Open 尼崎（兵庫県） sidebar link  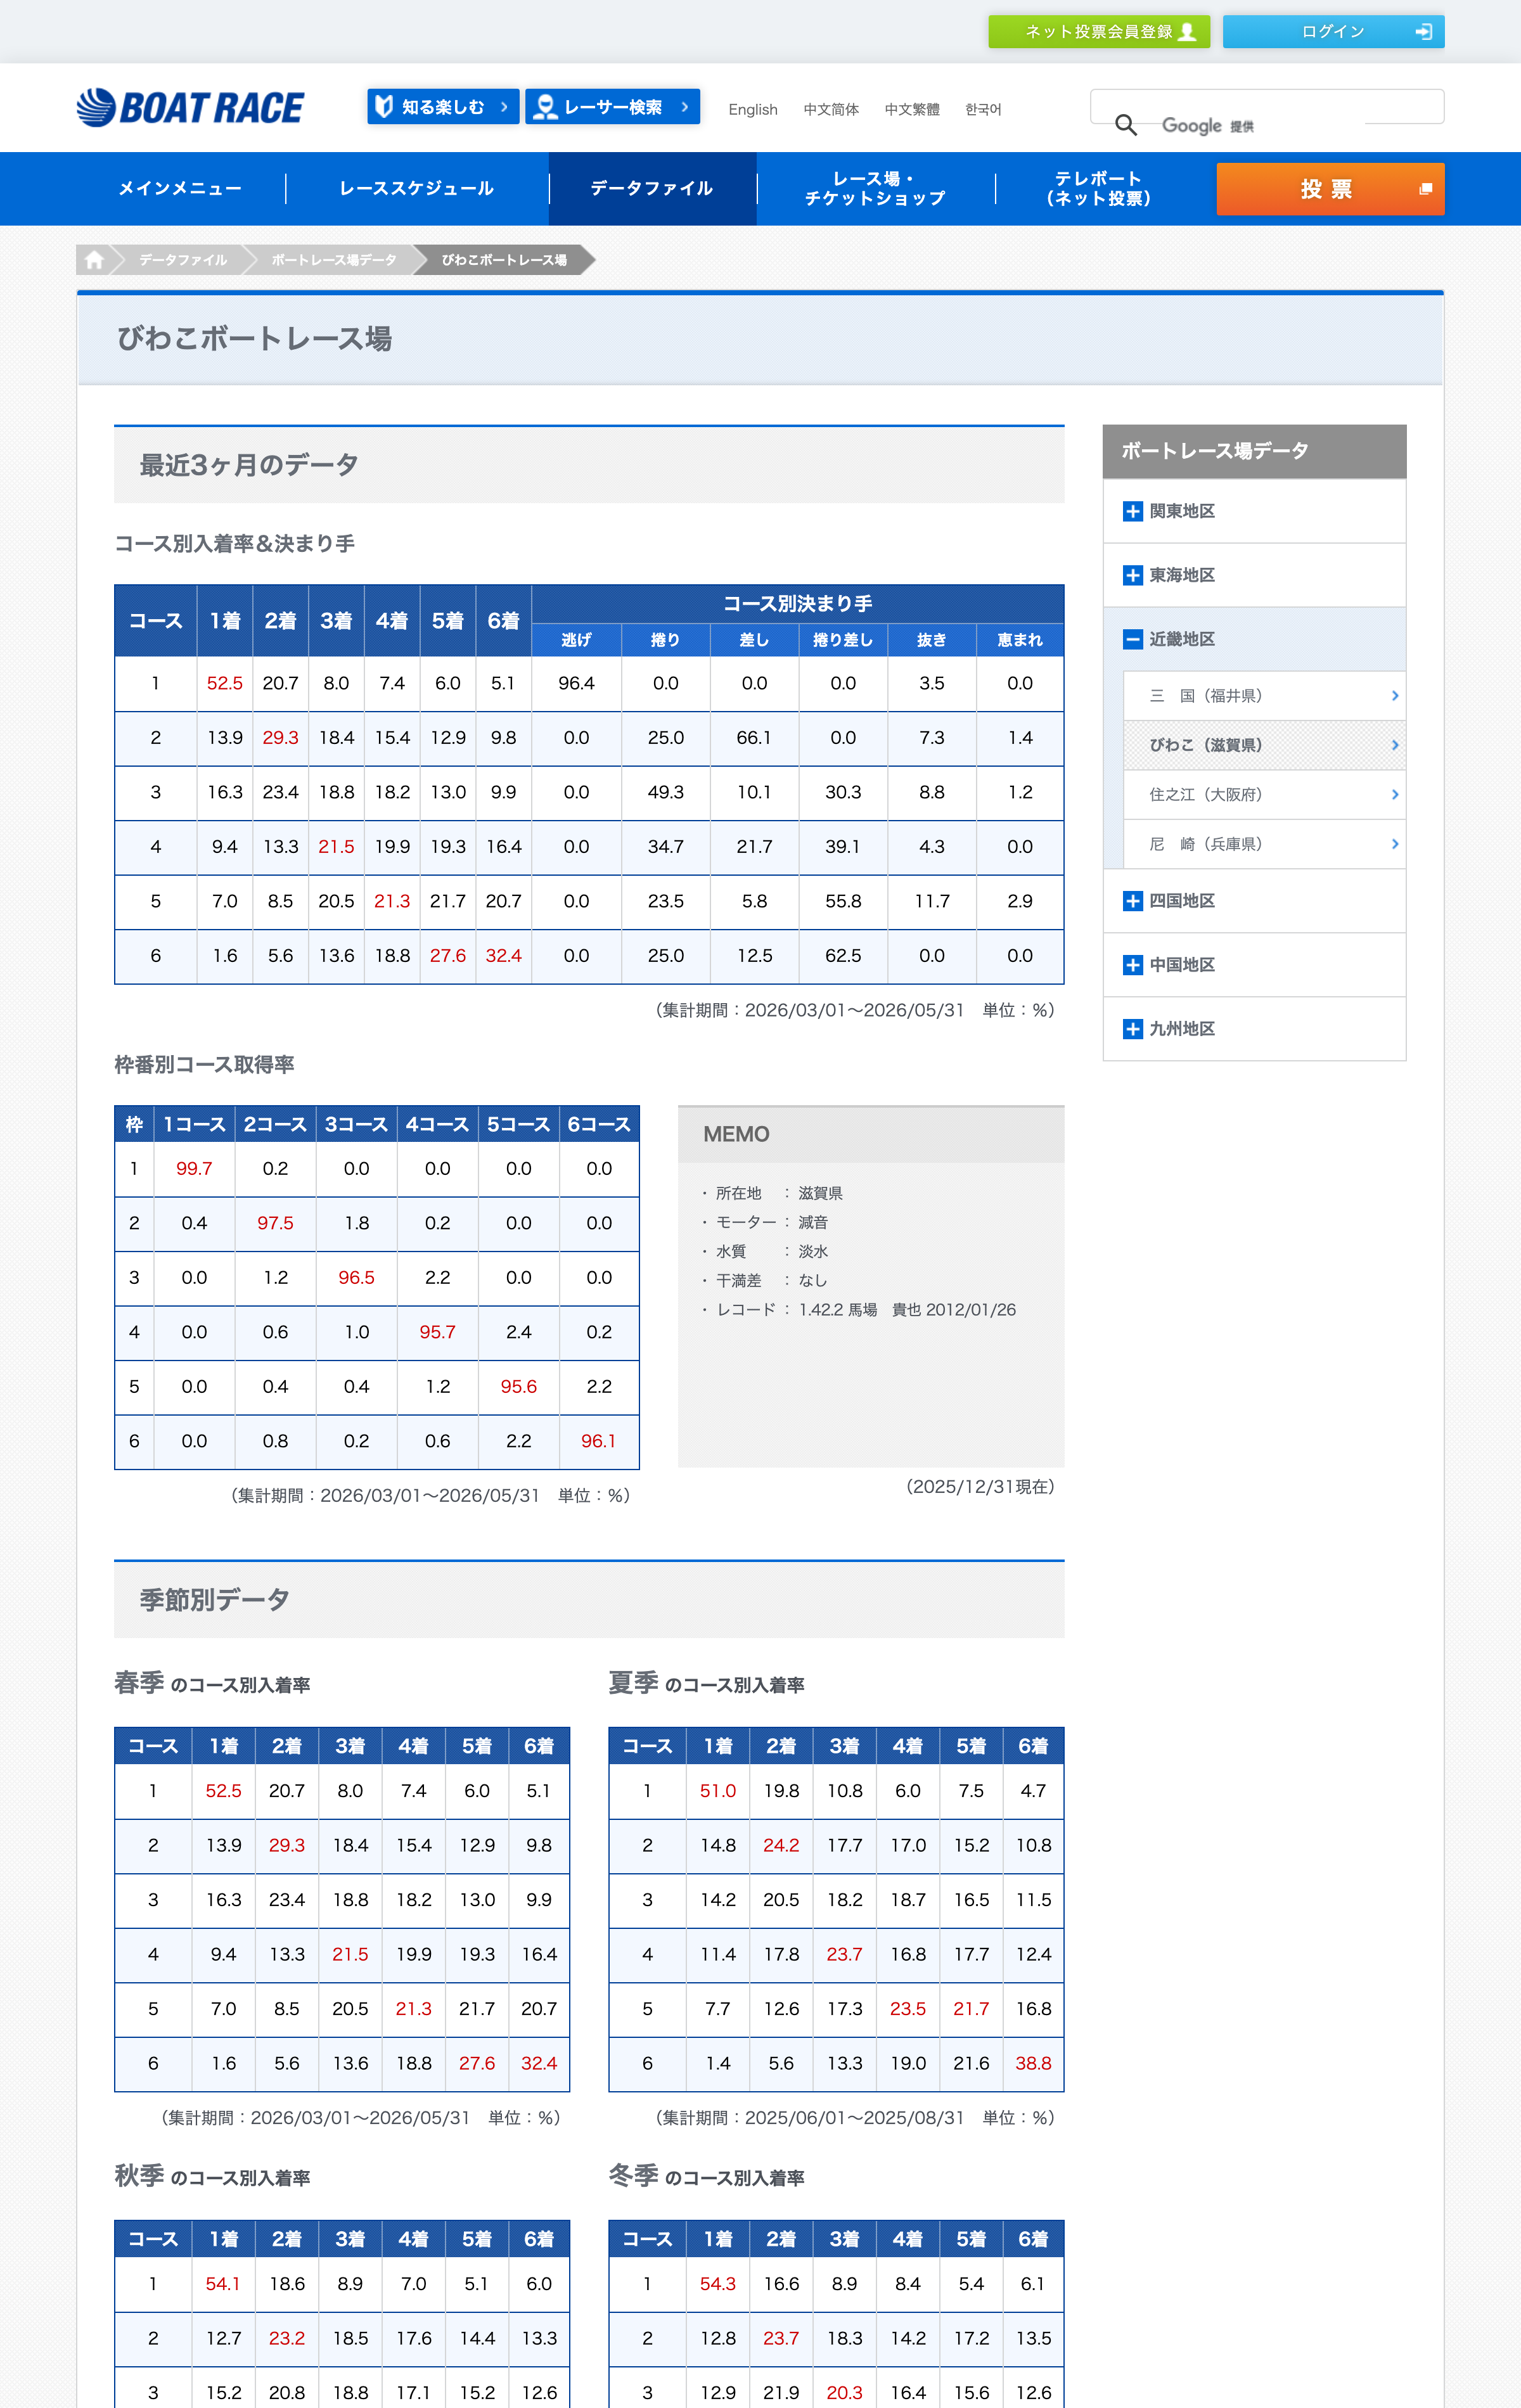tap(1264, 844)
